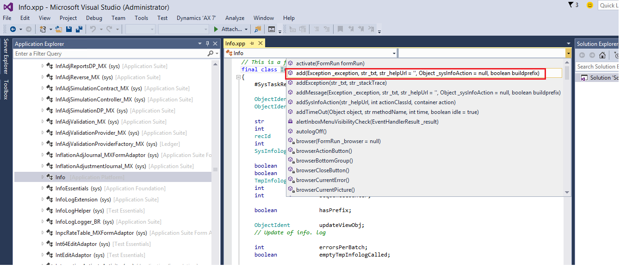Open the Server Explorer side tab
Image resolution: width=620 pixels, height=276 pixels.
6,57
